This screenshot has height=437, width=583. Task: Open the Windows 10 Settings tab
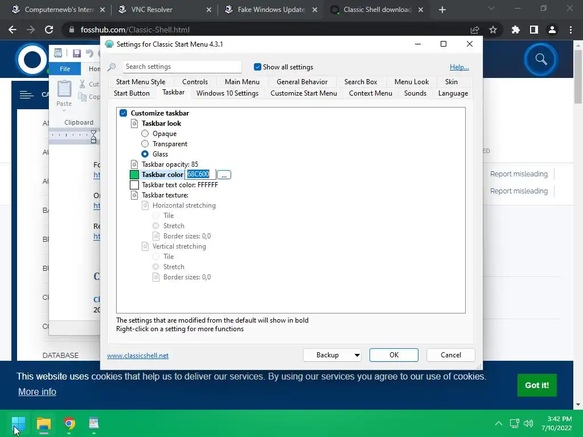(x=227, y=93)
